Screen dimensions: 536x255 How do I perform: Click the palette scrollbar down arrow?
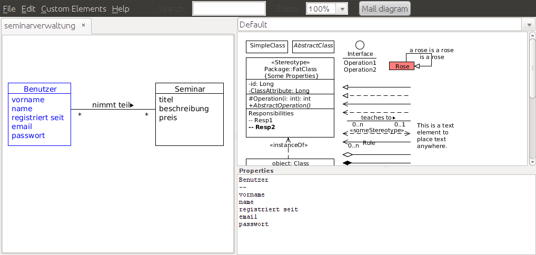click(532, 161)
